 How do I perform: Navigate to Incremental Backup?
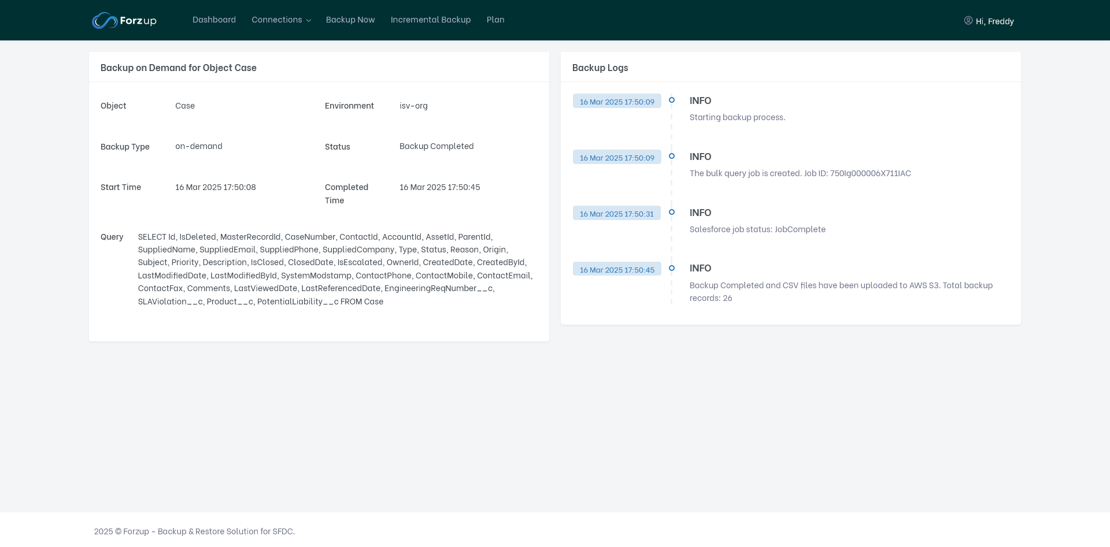click(x=431, y=20)
